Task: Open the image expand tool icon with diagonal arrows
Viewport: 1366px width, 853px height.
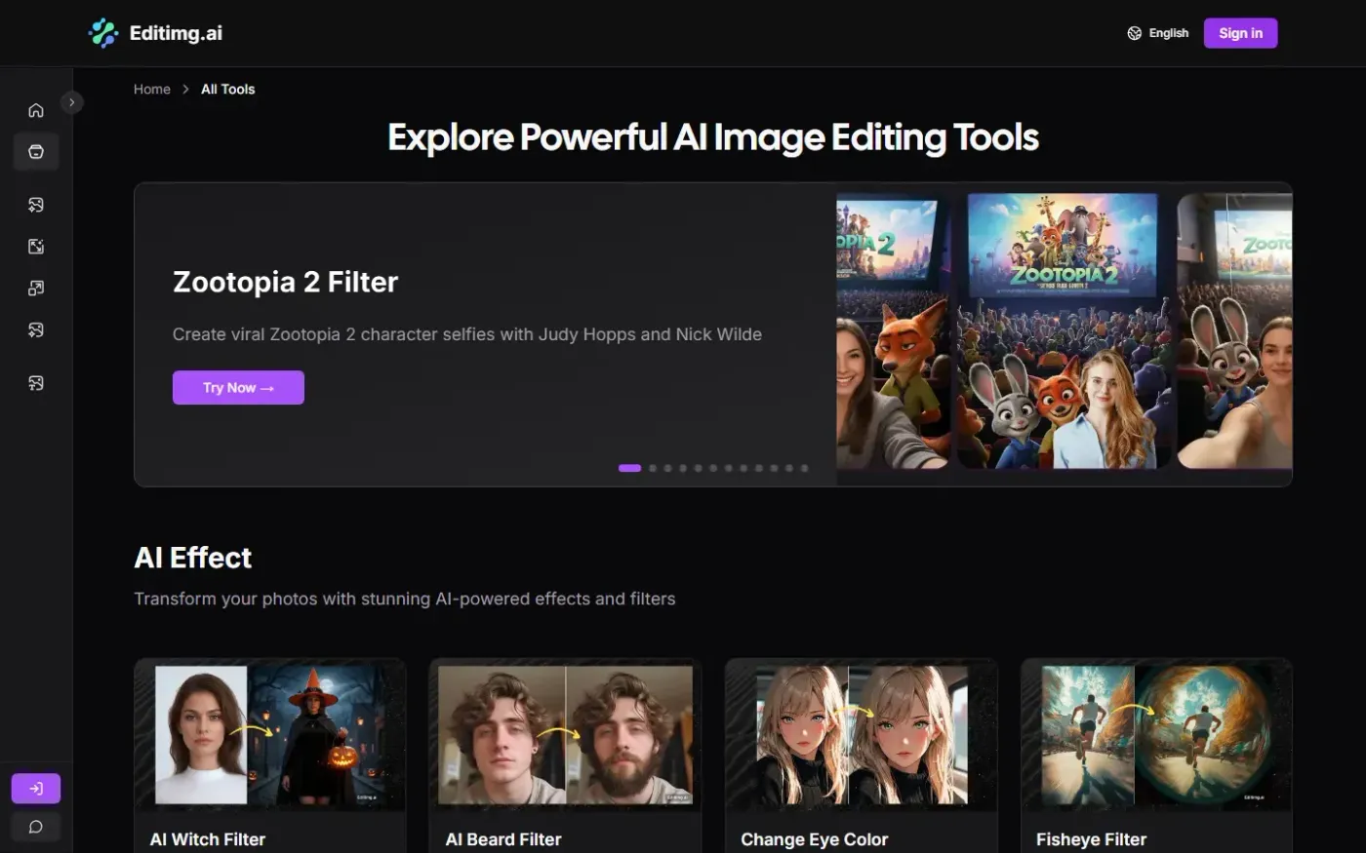Action: point(36,247)
